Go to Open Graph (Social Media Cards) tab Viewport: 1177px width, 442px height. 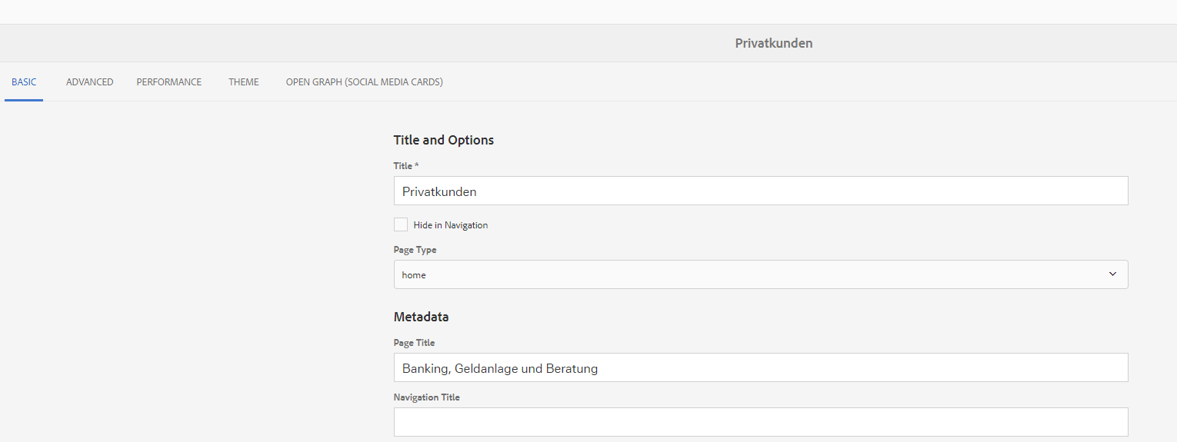(364, 82)
